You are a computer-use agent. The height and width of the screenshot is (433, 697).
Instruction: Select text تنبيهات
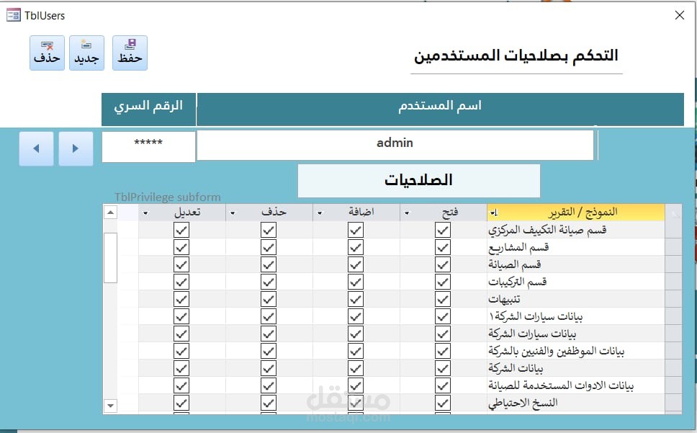[504, 299]
